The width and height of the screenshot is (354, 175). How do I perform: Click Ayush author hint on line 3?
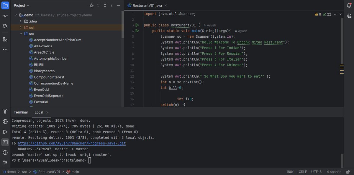[210, 25]
